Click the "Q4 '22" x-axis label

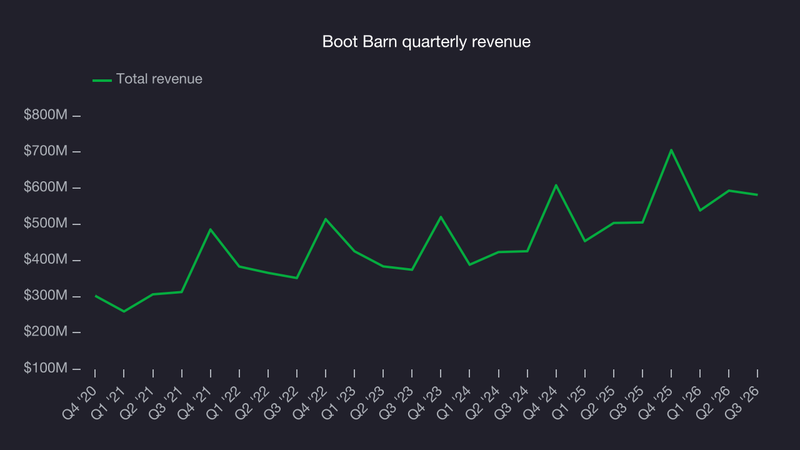(311, 402)
